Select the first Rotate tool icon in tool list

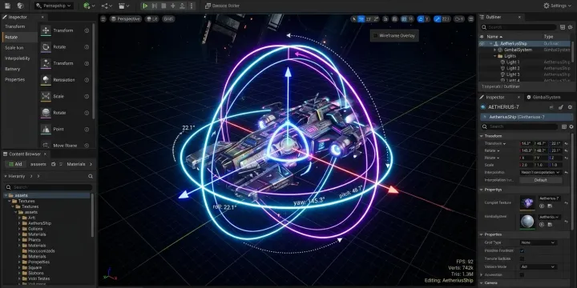[46, 47]
